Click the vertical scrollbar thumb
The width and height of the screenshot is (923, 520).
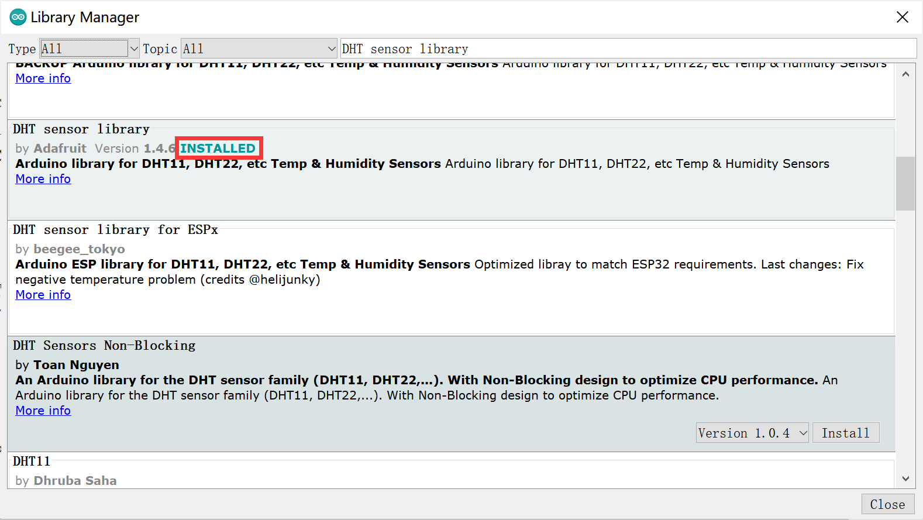[x=905, y=184]
